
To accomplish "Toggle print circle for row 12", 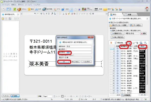I will point(118,76).
